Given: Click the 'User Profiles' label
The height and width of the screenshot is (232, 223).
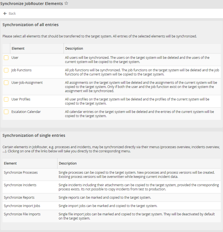Looking at the screenshot, I should [x=21, y=99].
